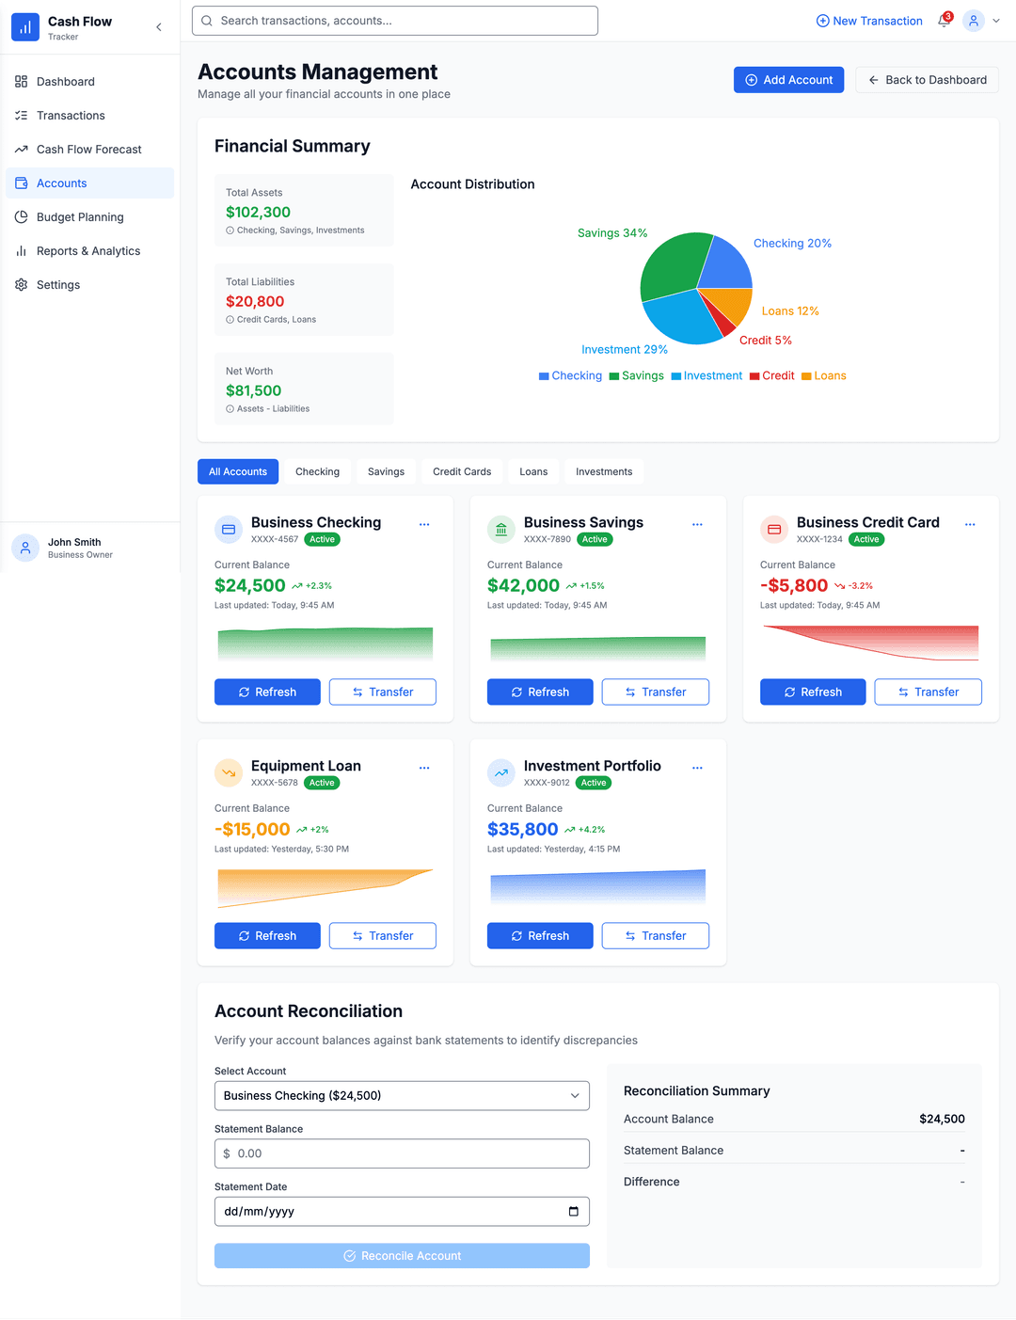Click the Reports & Analytics chart icon
The image size is (1016, 1320).
pos(22,250)
